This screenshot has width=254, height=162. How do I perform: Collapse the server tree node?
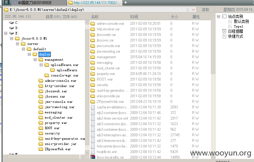(x=17, y=44)
